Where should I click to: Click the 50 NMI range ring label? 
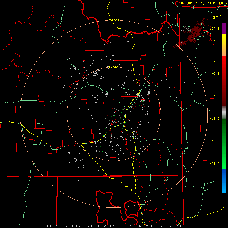coord(114,67)
